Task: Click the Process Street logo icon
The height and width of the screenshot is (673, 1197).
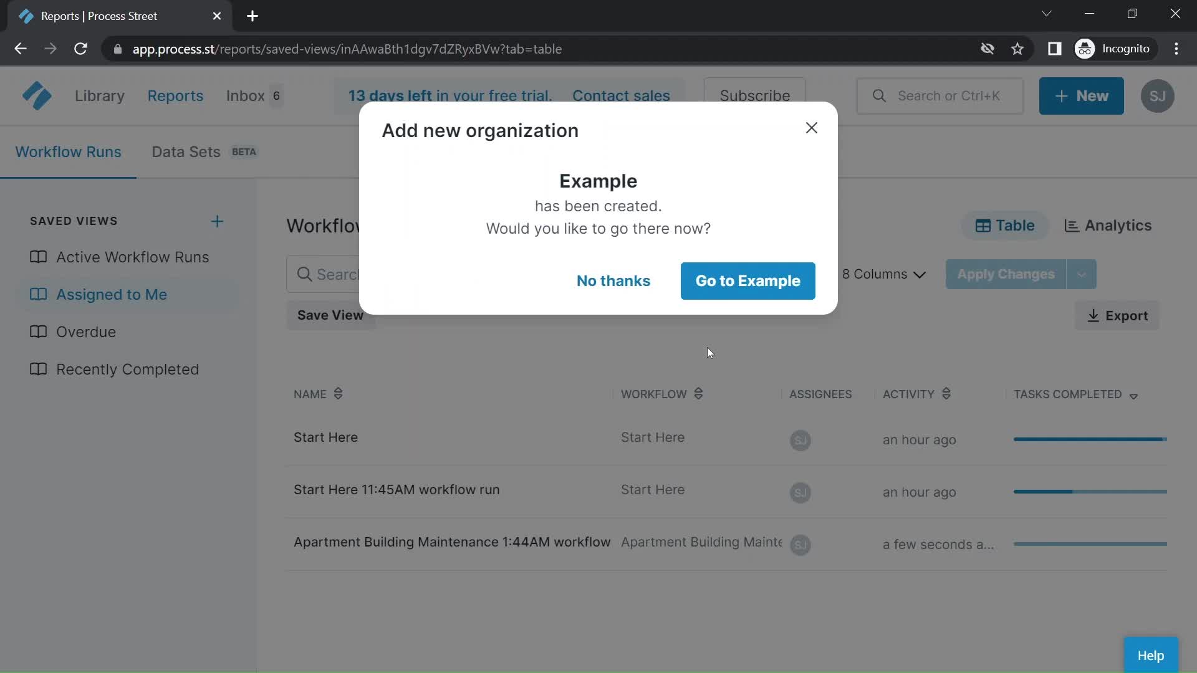Action: click(x=36, y=95)
